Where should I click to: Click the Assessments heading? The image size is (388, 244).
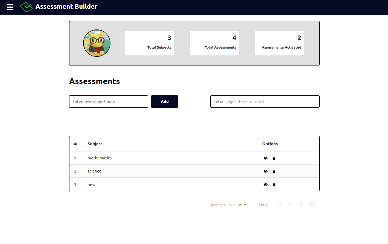click(95, 81)
